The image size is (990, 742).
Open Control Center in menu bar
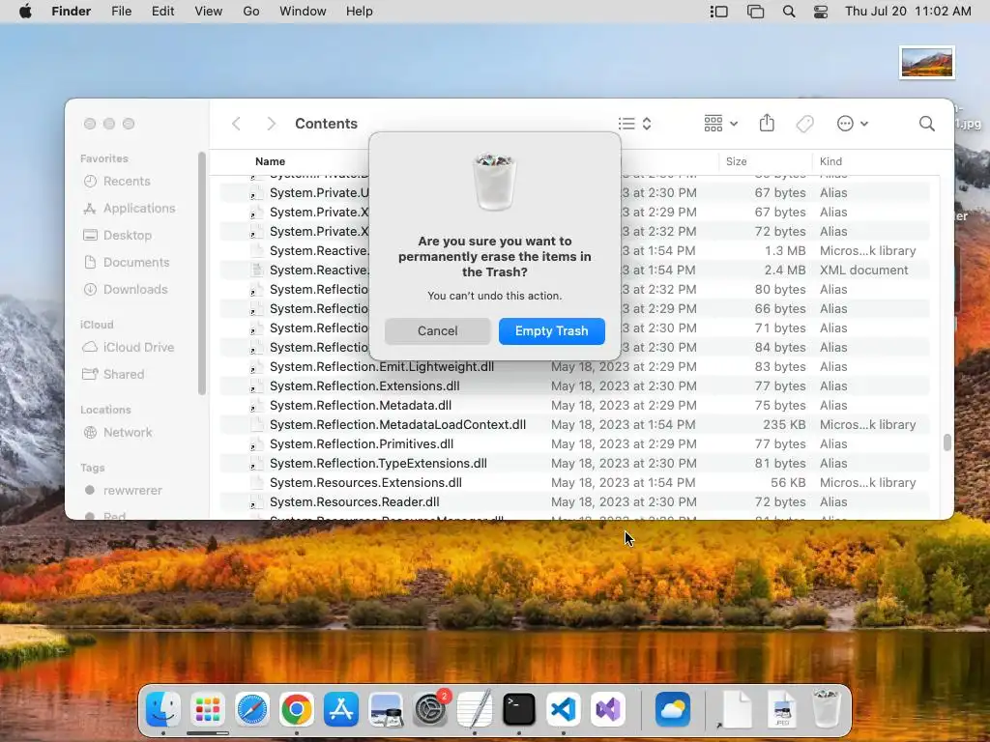point(821,12)
